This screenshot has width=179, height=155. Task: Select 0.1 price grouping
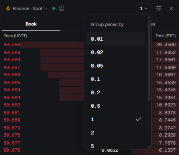click(x=116, y=79)
